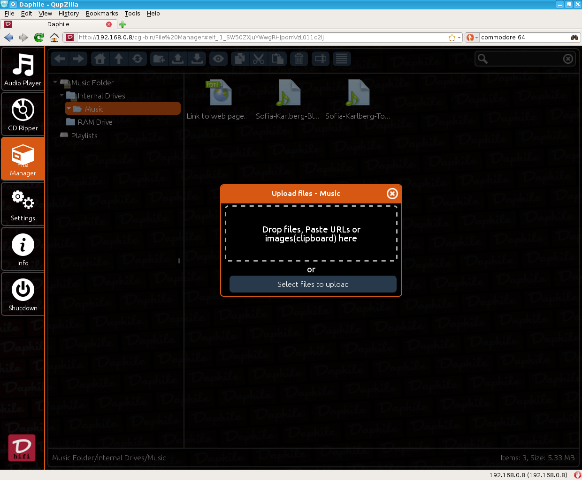Select Music folder in tree

[123, 109]
